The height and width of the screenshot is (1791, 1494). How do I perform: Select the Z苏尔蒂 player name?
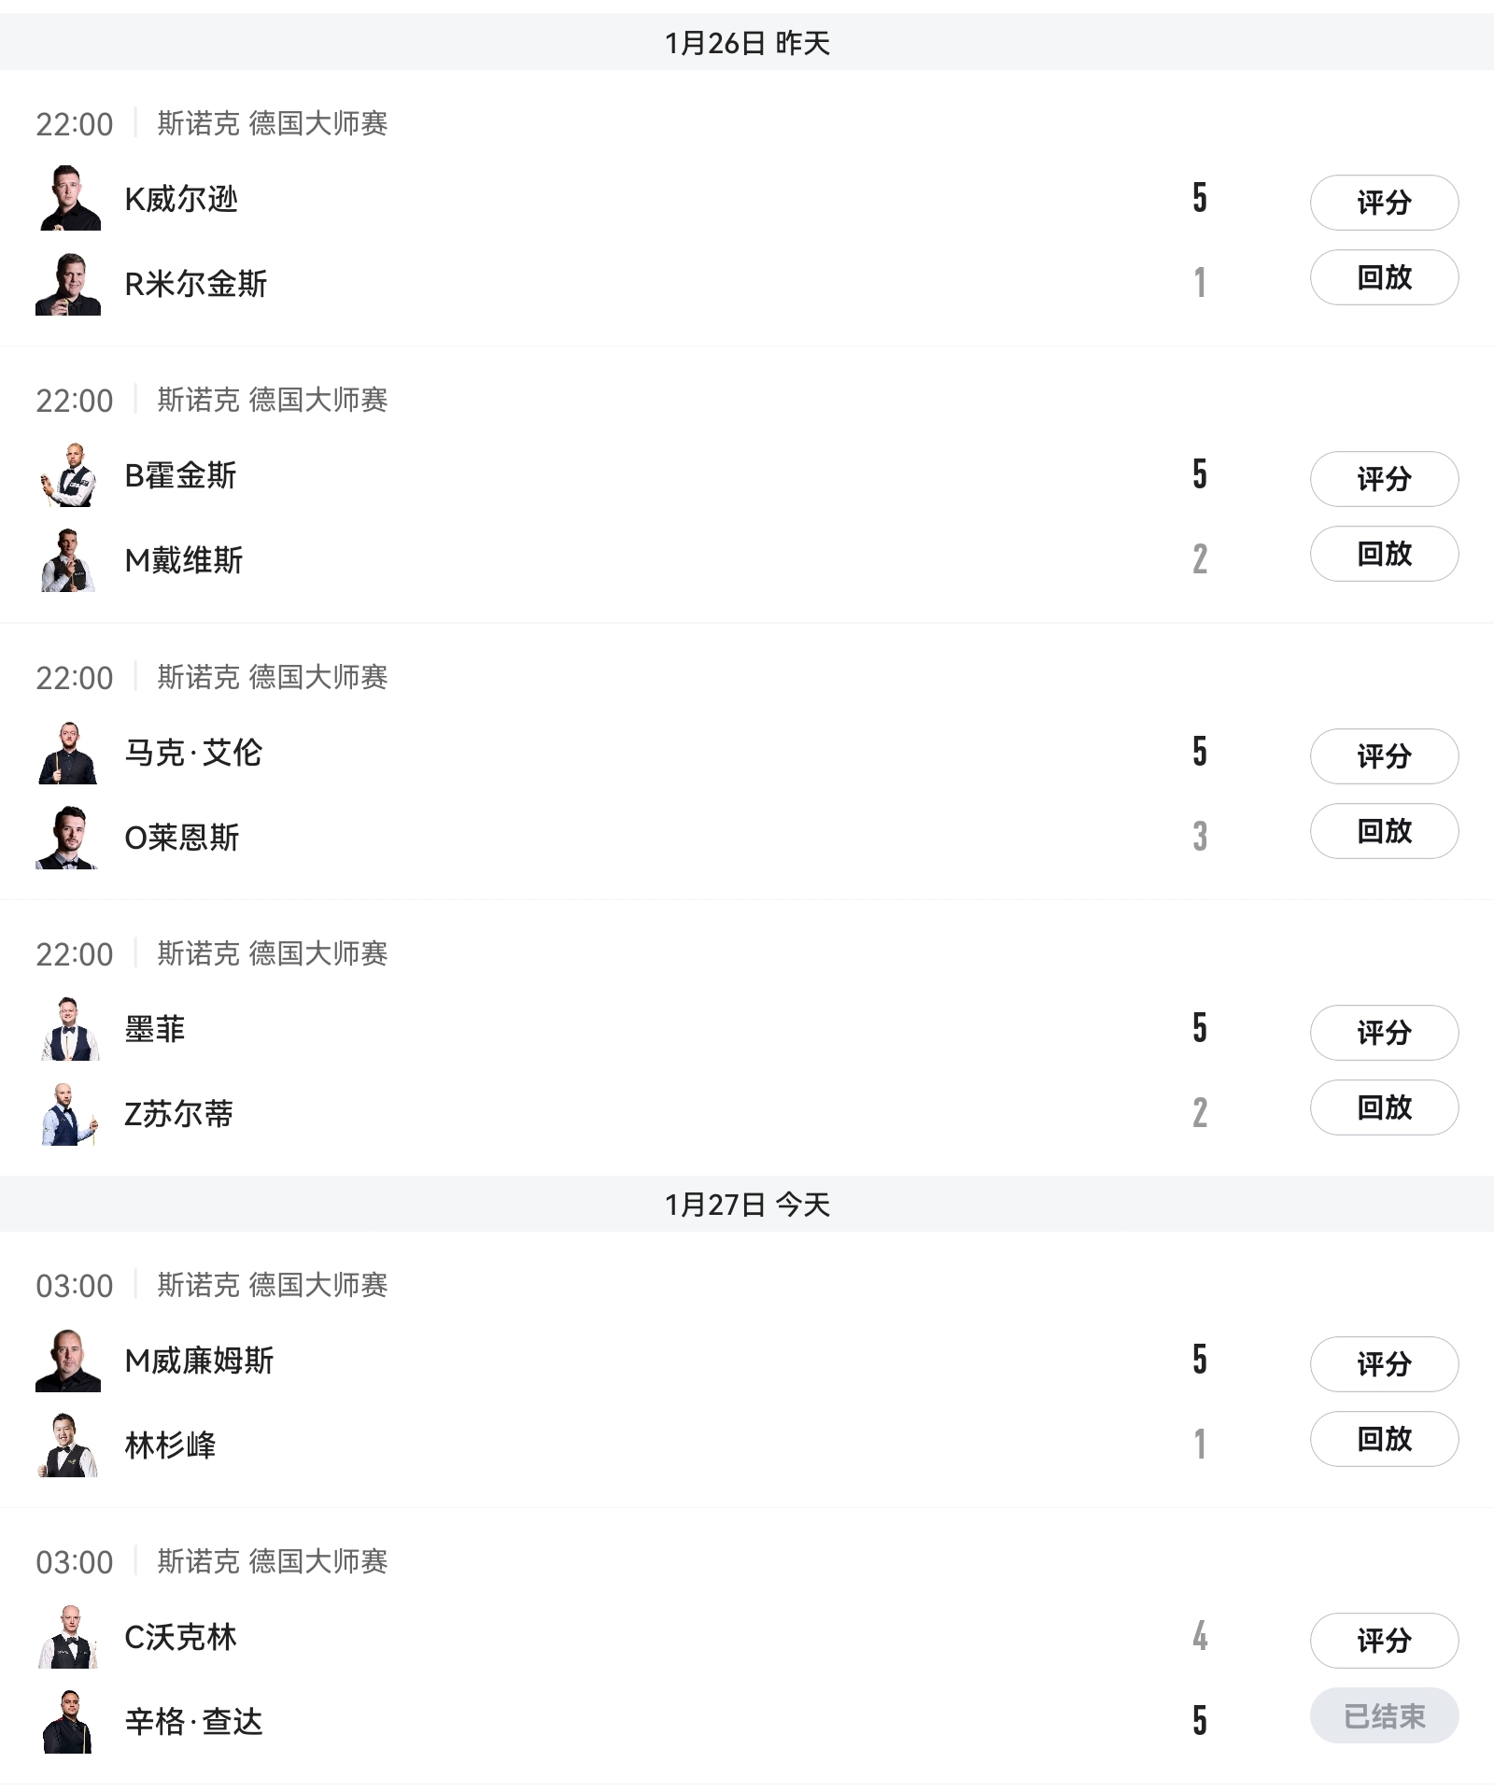click(178, 1114)
